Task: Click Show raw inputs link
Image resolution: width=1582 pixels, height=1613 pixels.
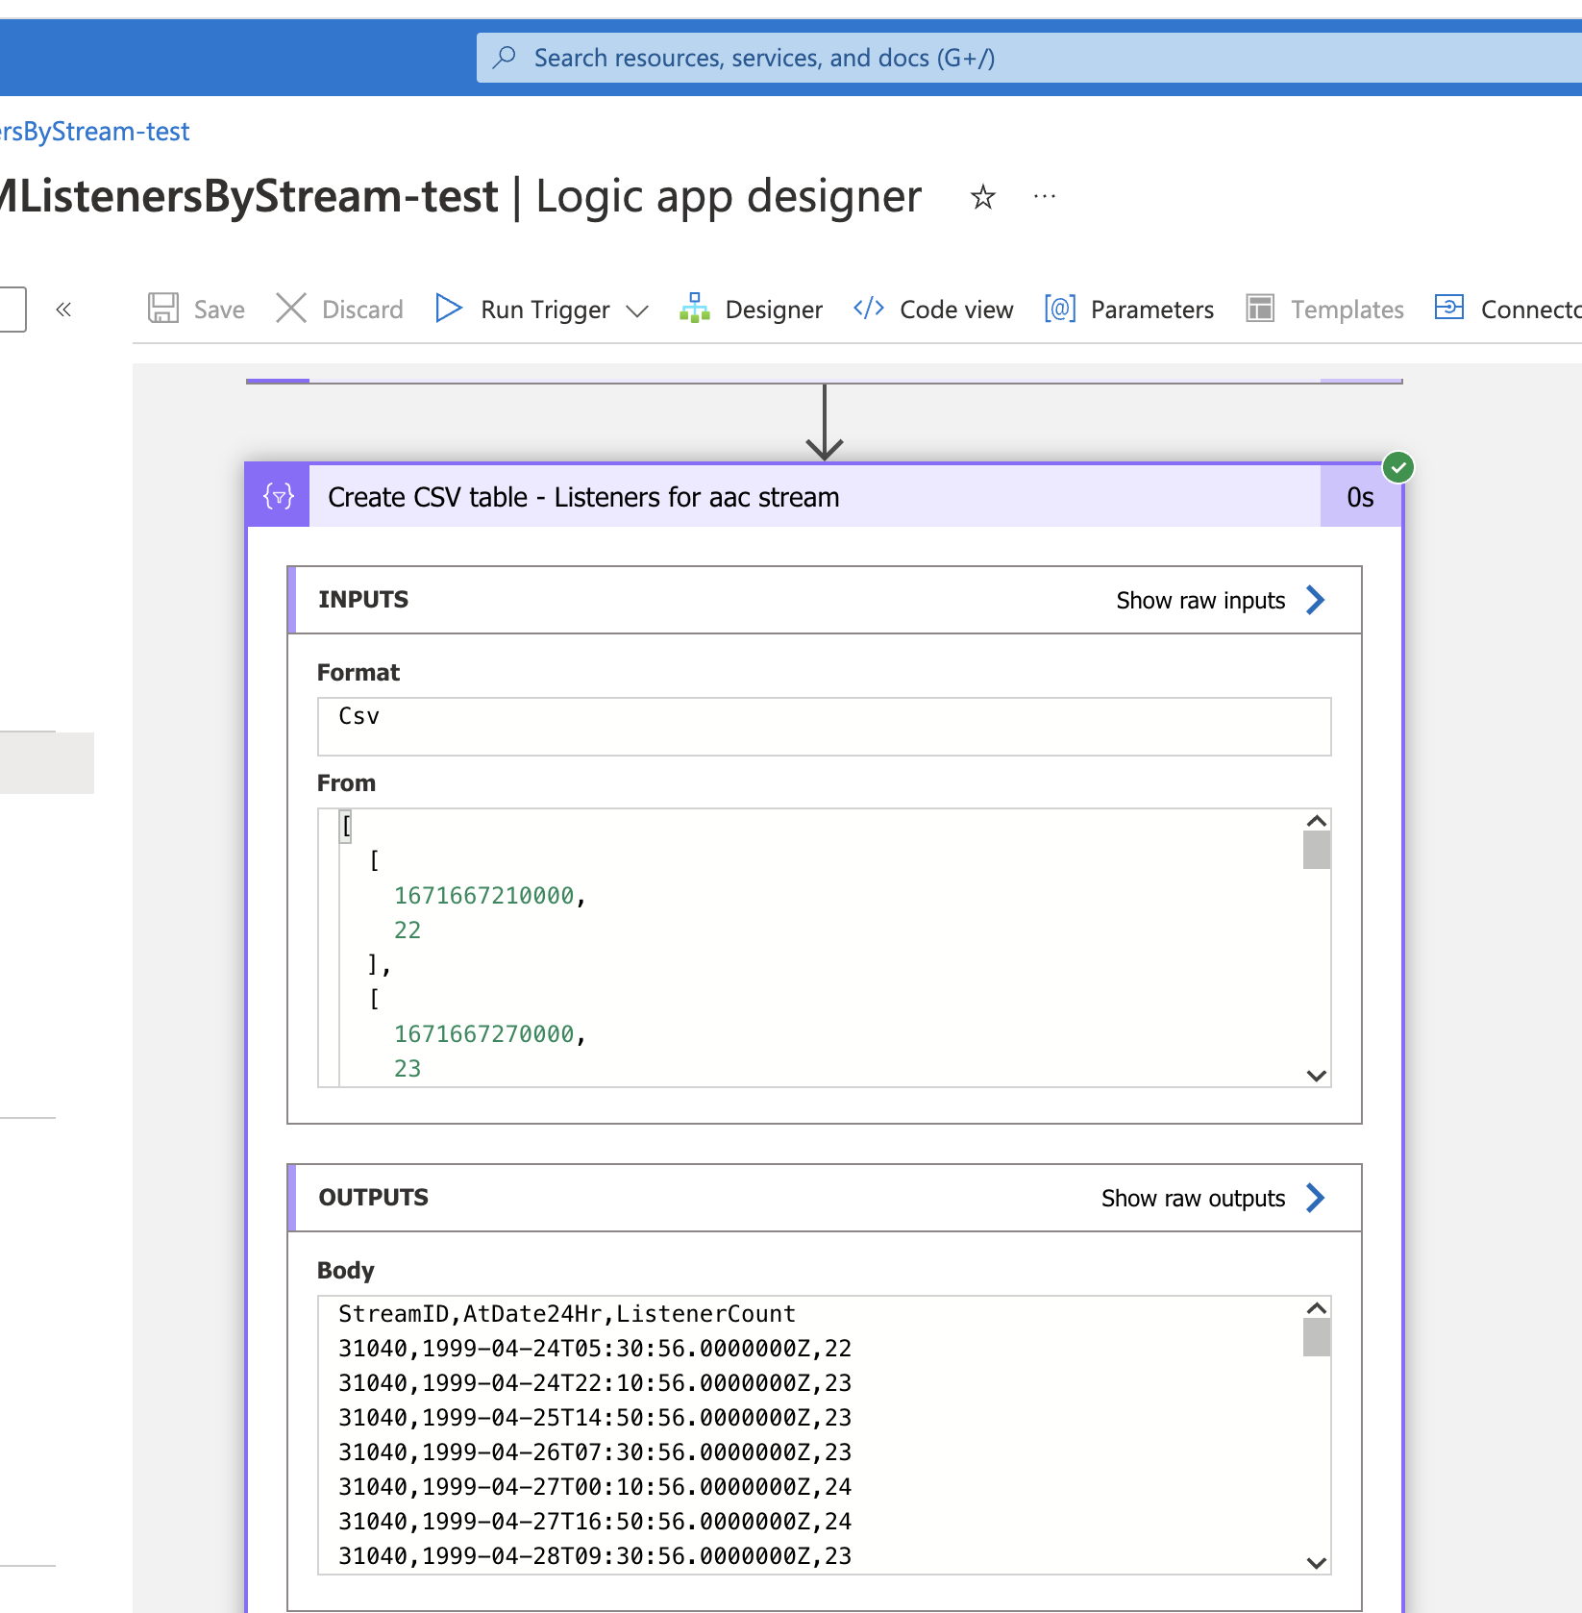Action: [1200, 601]
